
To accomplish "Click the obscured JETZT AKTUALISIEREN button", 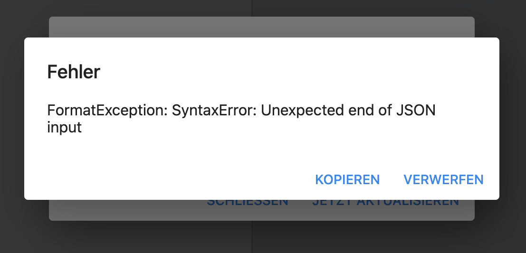I will tap(385, 203).
